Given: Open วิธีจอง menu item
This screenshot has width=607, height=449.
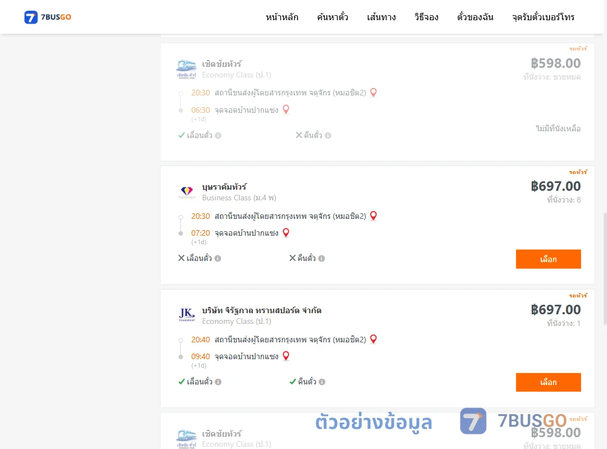Looking at the screenshot, I should tap(426, 17).
